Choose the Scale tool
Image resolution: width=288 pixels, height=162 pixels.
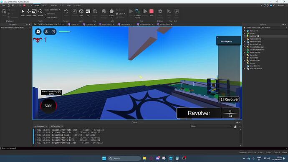pyautogui.click(x=34, y=13)
